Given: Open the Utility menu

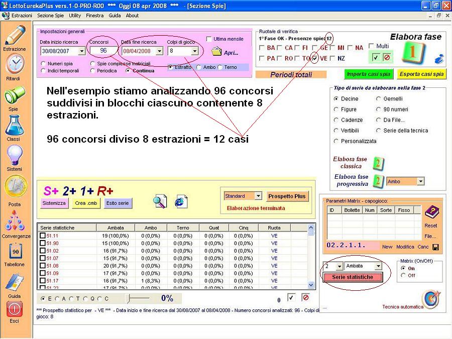Looking at the screenshot, I should [75, 16].
